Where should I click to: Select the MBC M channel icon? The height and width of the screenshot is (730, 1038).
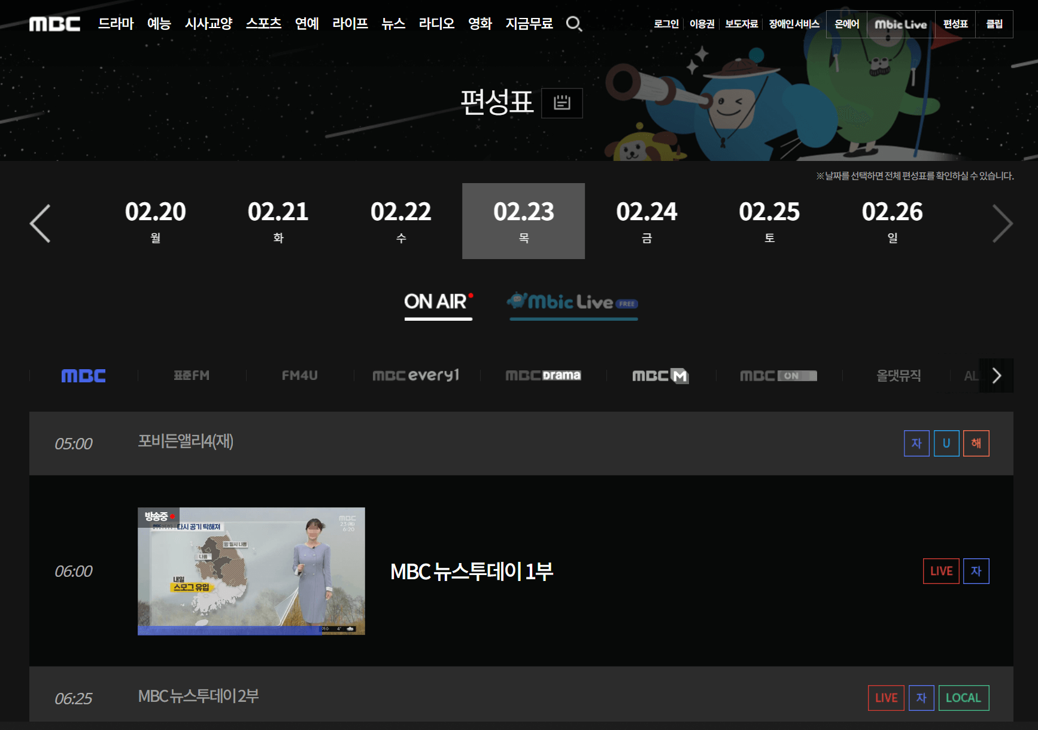(659, 375)
